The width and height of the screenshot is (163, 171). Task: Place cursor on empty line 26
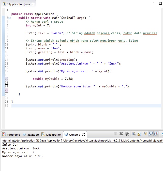coord(76,105)
